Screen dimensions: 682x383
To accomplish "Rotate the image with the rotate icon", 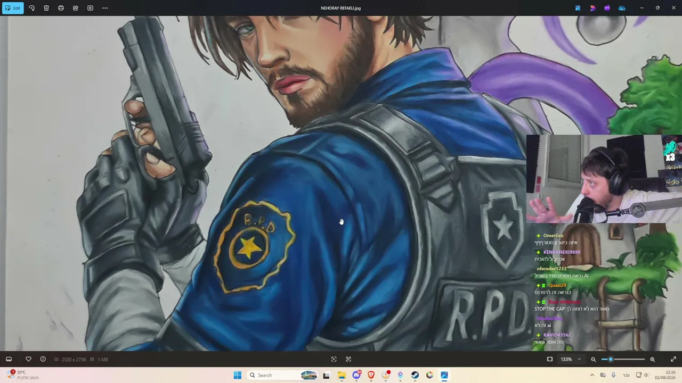I will (x=31, y=8).
